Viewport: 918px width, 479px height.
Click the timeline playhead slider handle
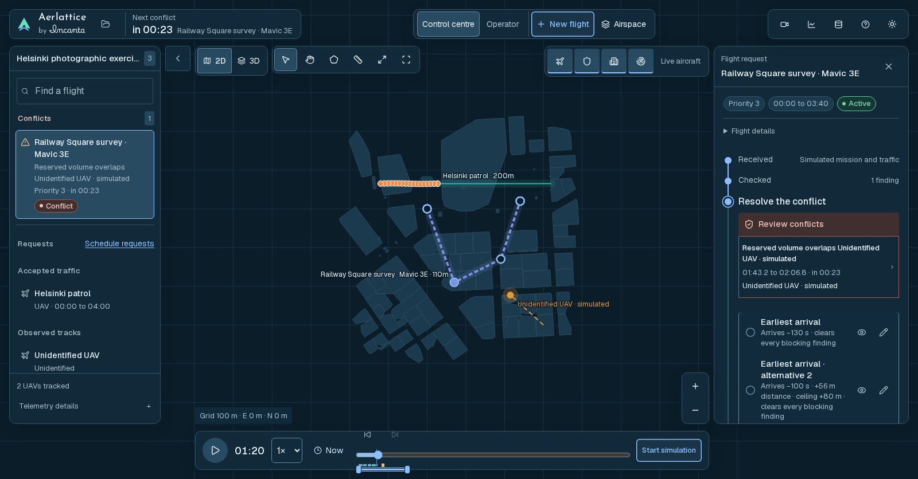click(378, 455)
